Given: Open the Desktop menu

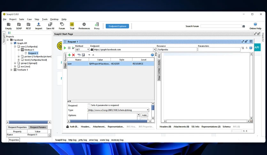Looking at the screenshot, I should [x=54, y=19].
